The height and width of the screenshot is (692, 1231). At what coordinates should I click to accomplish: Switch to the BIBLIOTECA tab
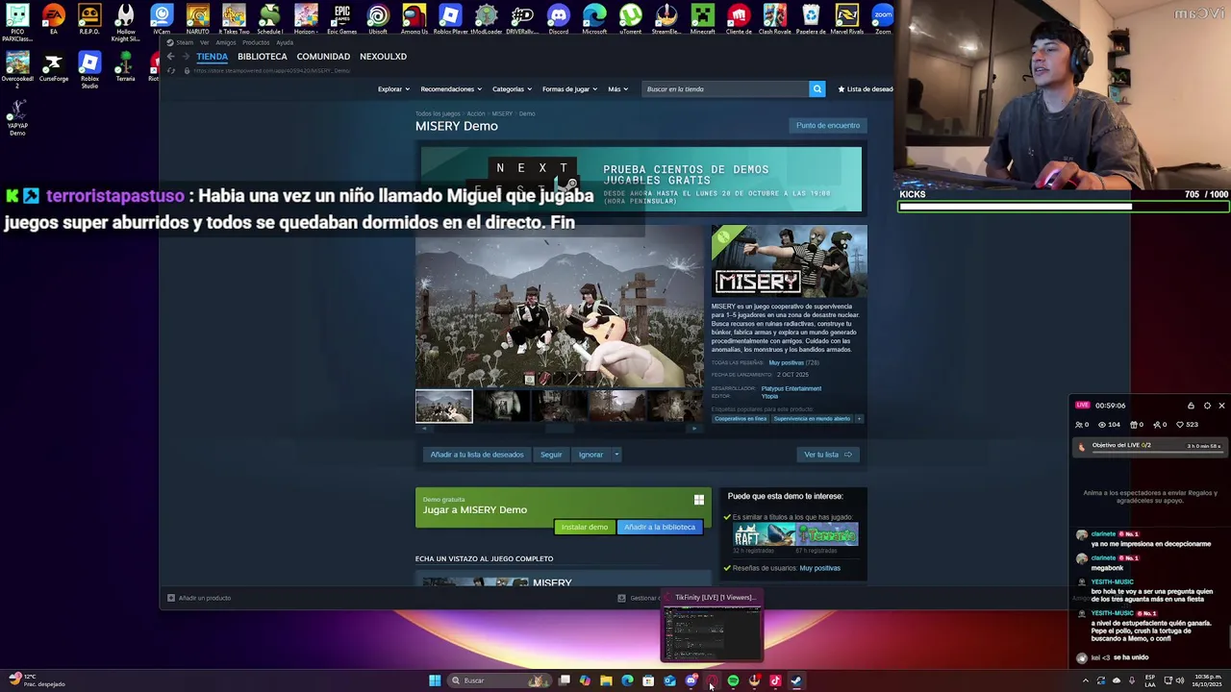pyautogui.click(x=263, y=57)
